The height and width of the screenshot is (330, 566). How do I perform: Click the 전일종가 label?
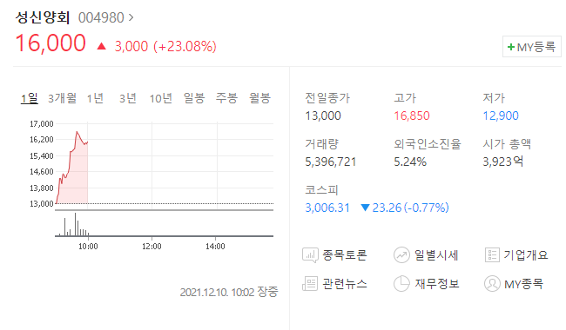(x=327, y=98)
